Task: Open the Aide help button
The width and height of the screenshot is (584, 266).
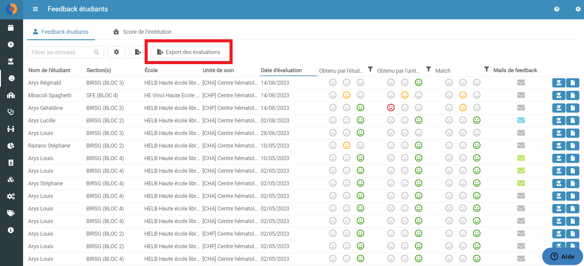Action: click(562, 256)
